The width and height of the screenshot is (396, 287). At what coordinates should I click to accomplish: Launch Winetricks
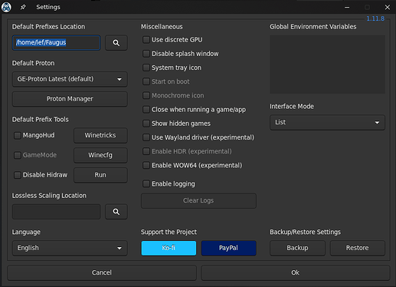(x=100, y=135)
